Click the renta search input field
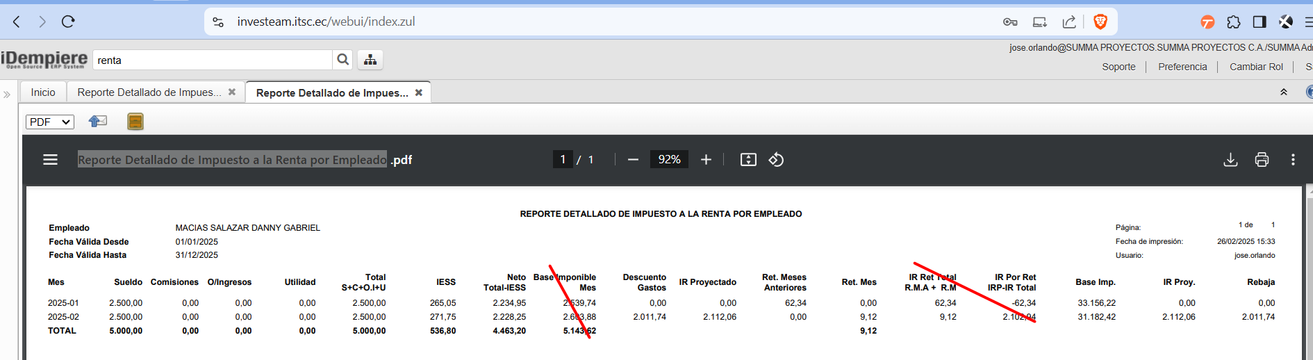 pyautogui.click(x=212, y=60)
